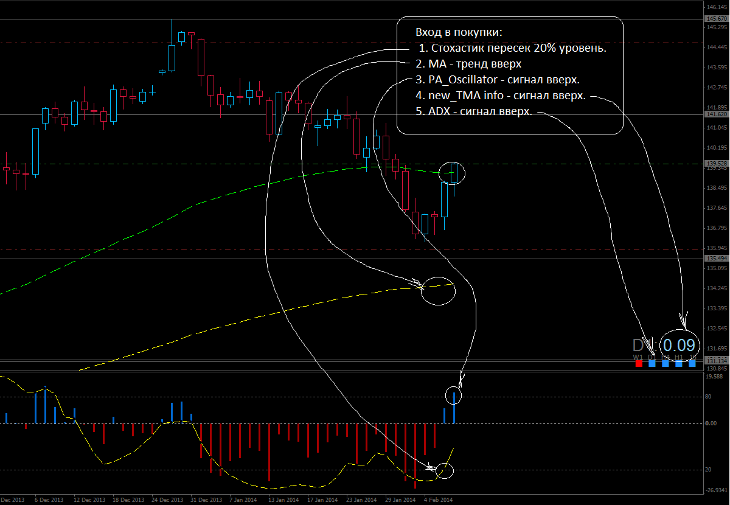Click the 143.595 price scale label
Viewport: 730px width, 505px height.
(717, 68)
